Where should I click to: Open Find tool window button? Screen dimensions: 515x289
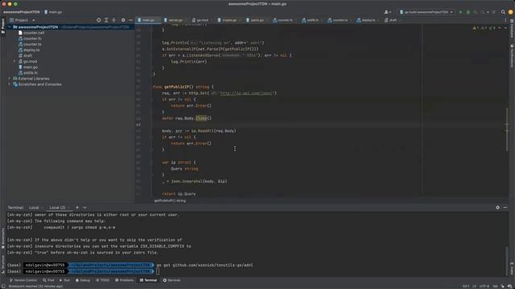48,280
